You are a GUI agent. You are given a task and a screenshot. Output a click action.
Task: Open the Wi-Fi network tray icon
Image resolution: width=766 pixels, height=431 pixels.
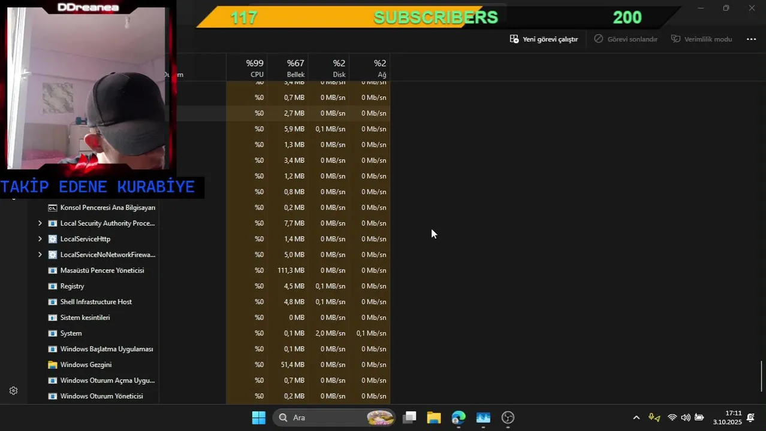(x=672, y=418)
